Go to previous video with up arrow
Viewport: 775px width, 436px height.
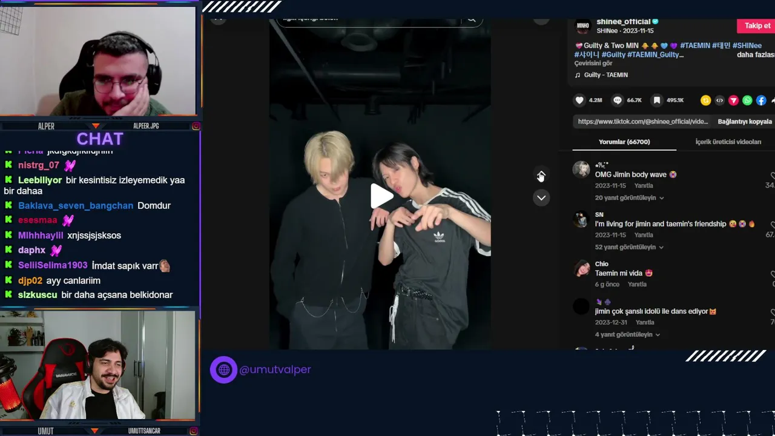(x=541, y=176)
